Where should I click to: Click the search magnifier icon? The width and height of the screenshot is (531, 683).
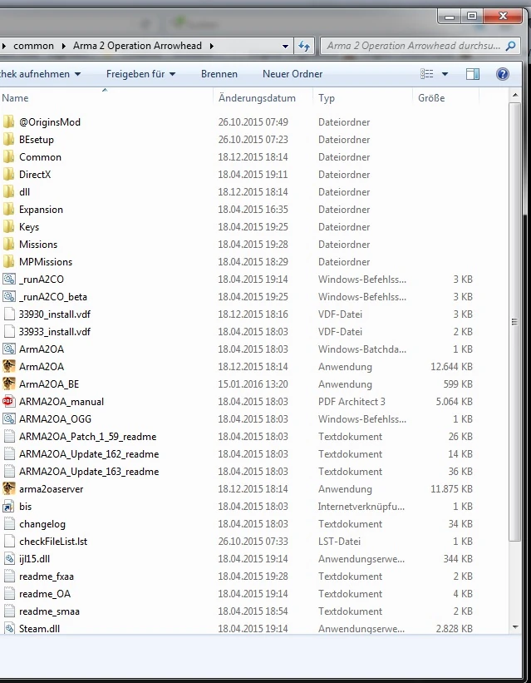coord(511,46)
